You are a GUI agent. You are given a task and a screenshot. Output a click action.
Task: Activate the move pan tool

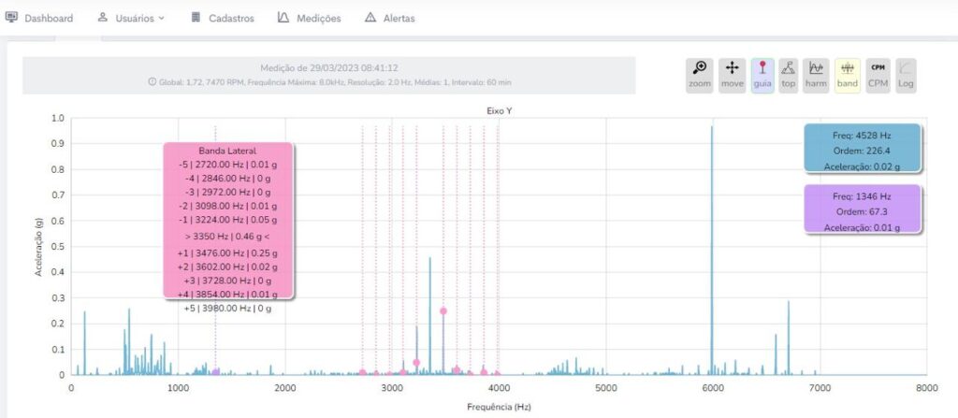click(731, 75)
